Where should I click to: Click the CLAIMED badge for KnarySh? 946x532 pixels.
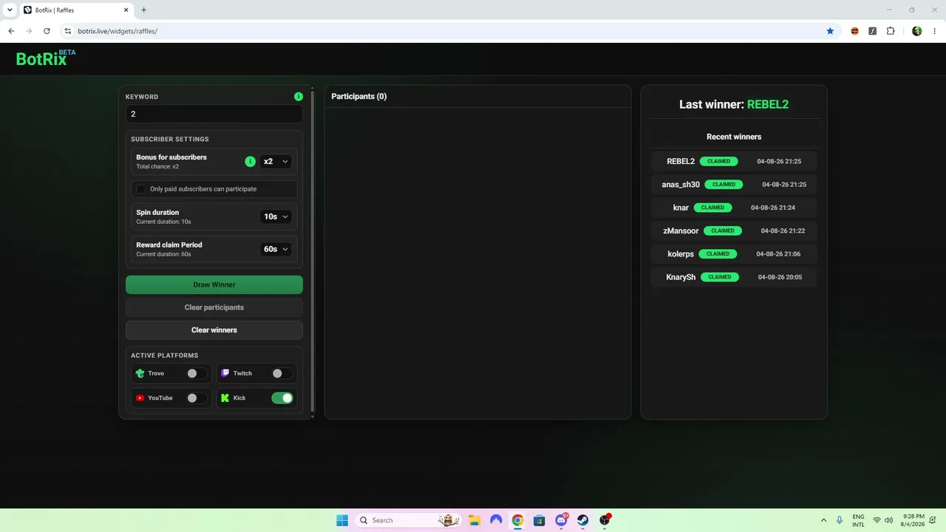pos(720,277)
